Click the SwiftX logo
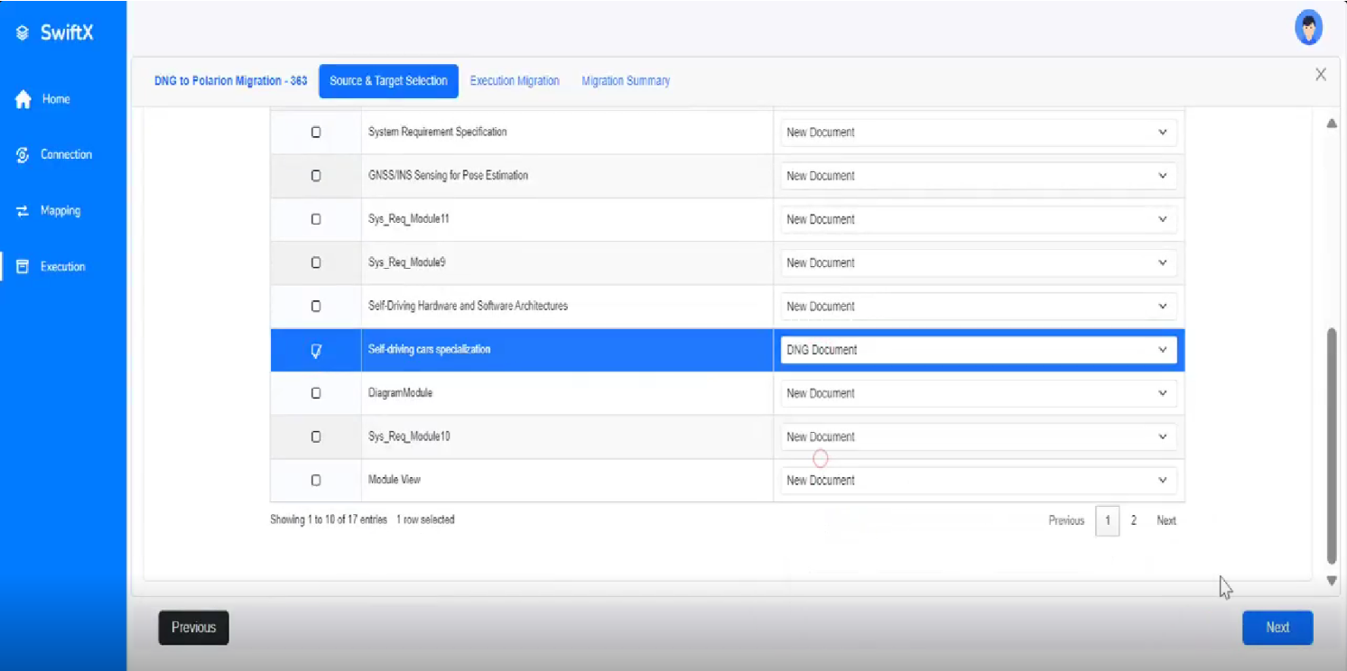 point(54,32)
